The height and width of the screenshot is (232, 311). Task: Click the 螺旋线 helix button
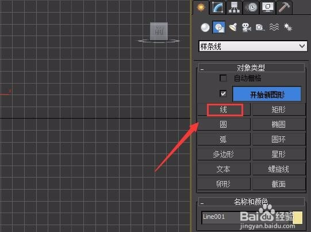point(279,169)
